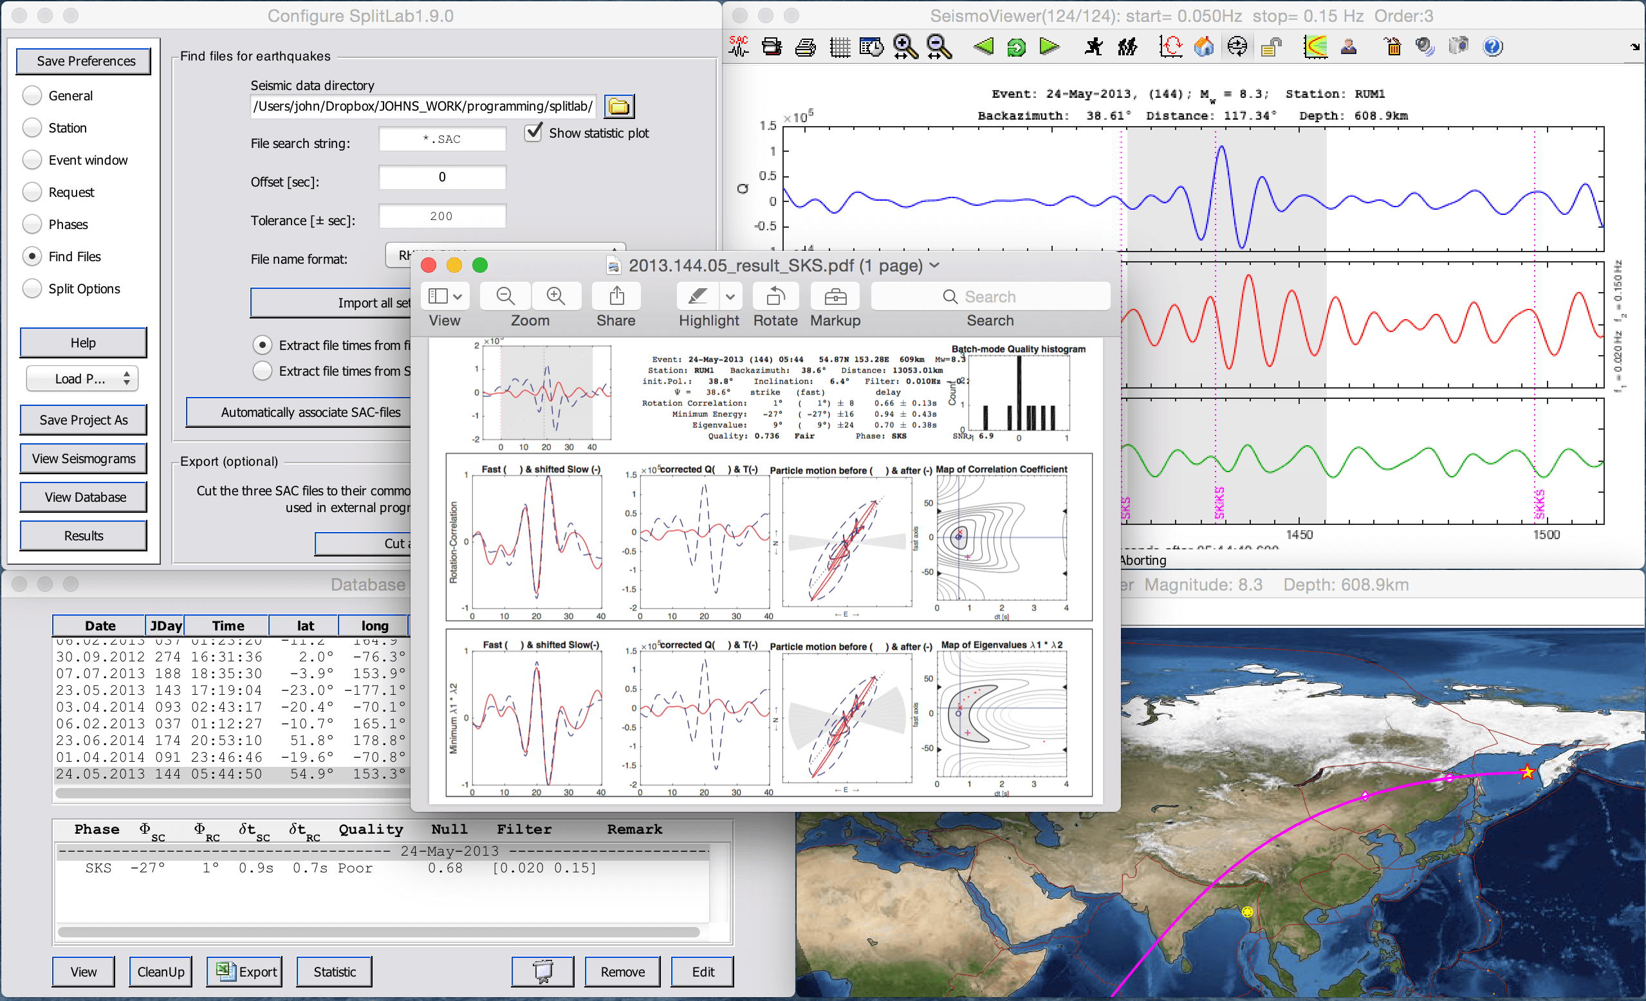Open the View sidebar dropdown in PDF viewer

(x=445, y=296)
